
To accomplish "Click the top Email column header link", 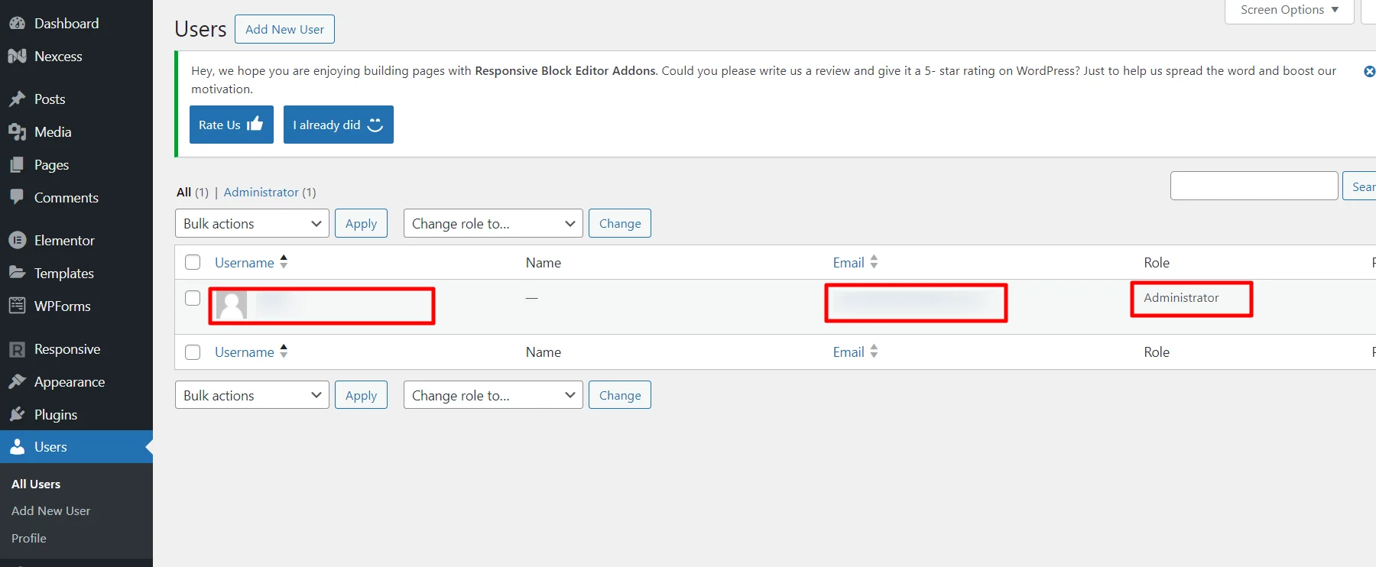I will [x=849, y=262].
